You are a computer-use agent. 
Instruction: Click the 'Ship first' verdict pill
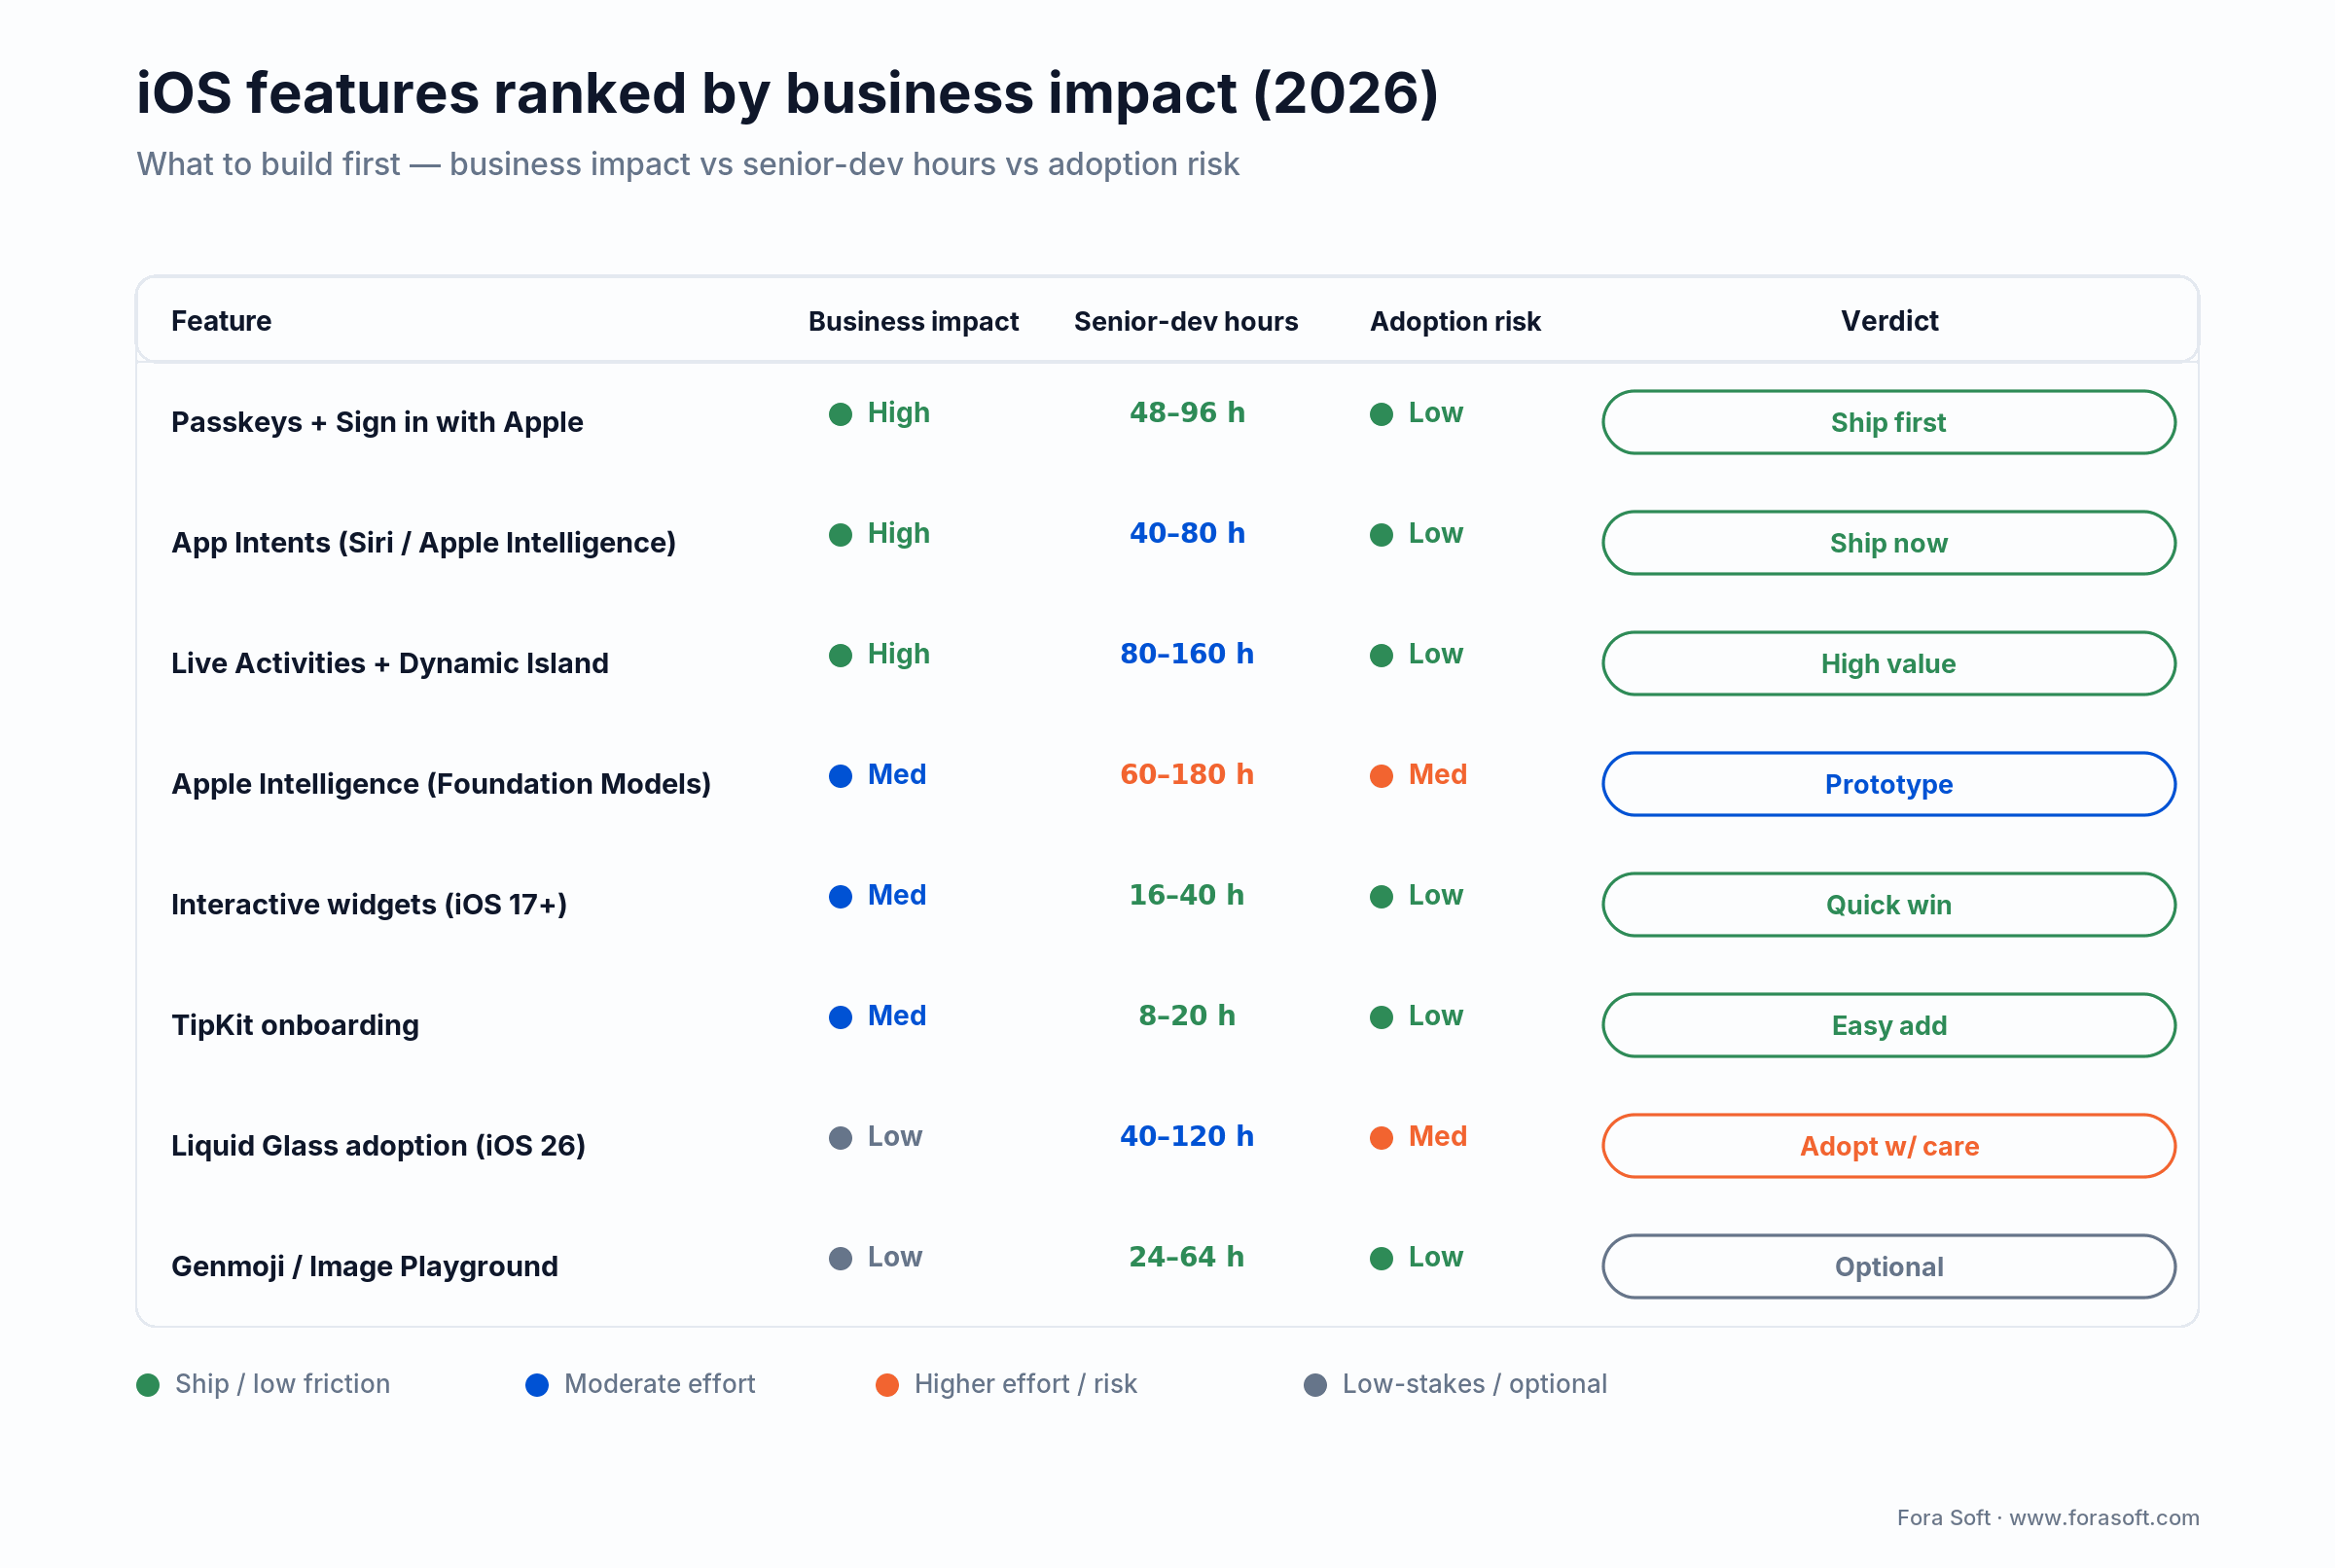(x=1888, y=422)
